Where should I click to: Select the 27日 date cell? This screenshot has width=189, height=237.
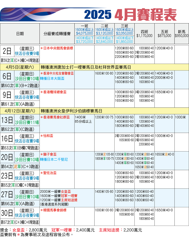pyautogui.click(x=7, y=195)
